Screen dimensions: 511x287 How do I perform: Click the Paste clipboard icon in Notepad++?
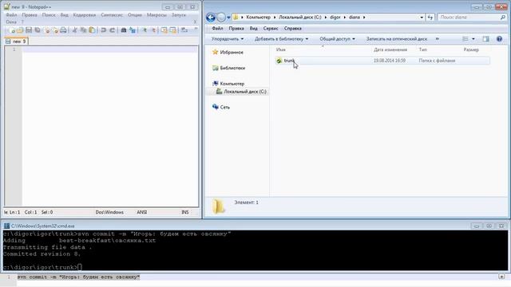click(92, 30)
